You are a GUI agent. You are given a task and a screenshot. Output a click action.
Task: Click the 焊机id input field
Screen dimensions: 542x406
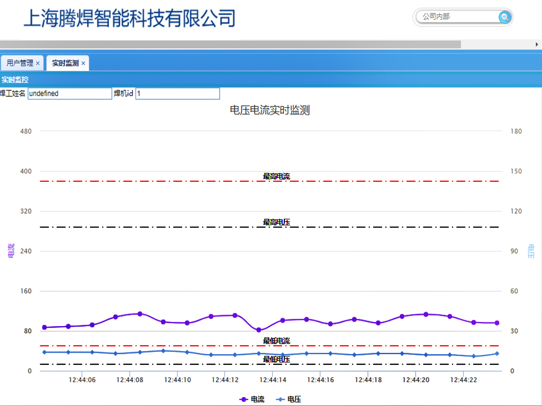177,94
